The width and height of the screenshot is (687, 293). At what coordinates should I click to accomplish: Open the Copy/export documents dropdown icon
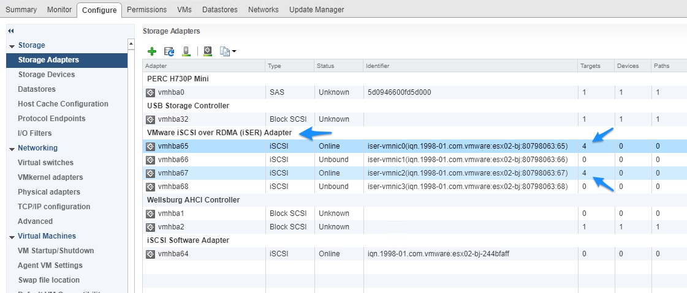click(x=227, y=51)
